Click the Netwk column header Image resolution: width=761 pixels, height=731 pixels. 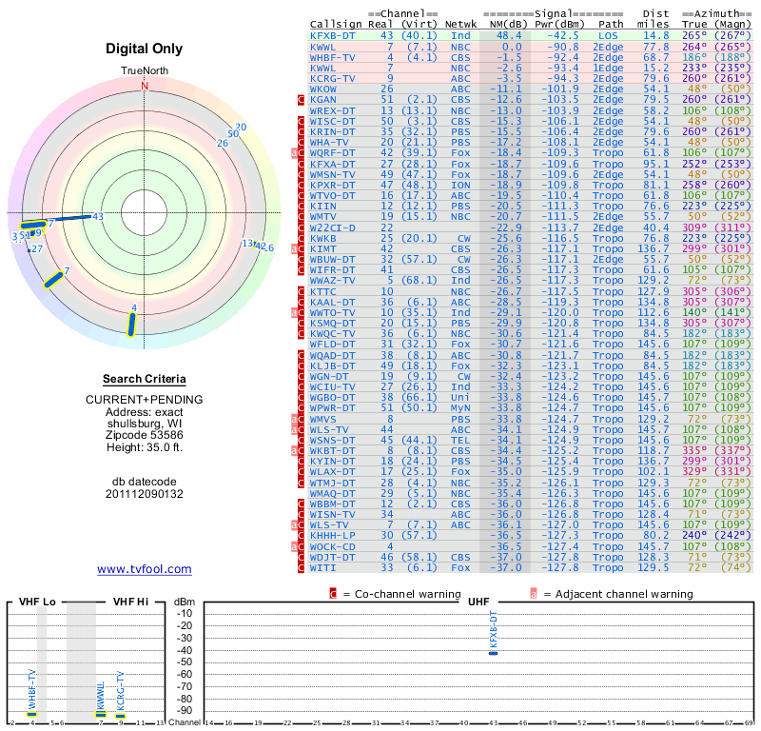coord(461,24)
